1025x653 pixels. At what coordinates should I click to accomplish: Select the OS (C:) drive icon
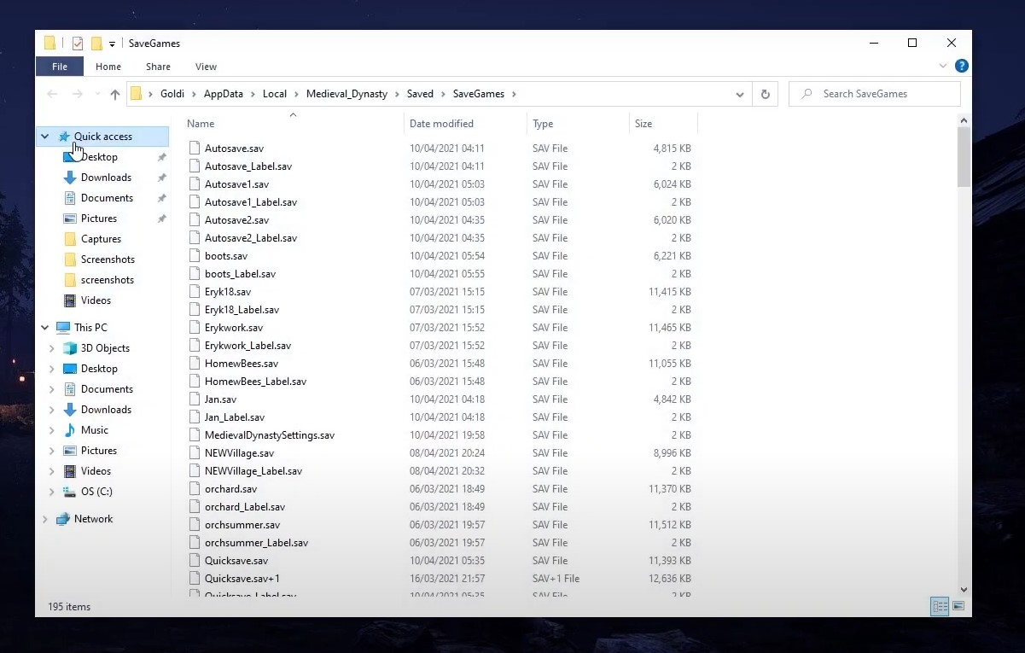71,492
